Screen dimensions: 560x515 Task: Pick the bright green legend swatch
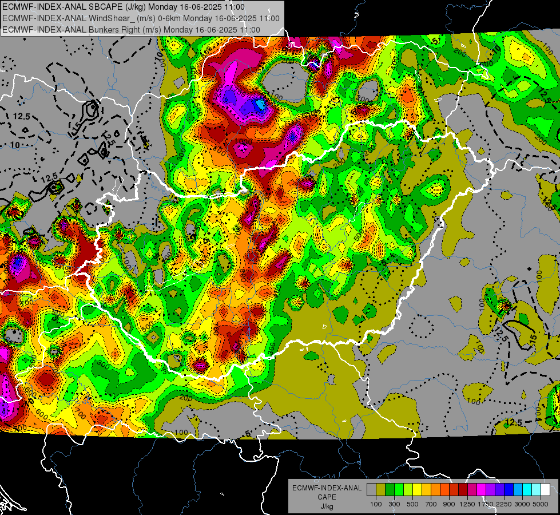(x=399, y=490)
